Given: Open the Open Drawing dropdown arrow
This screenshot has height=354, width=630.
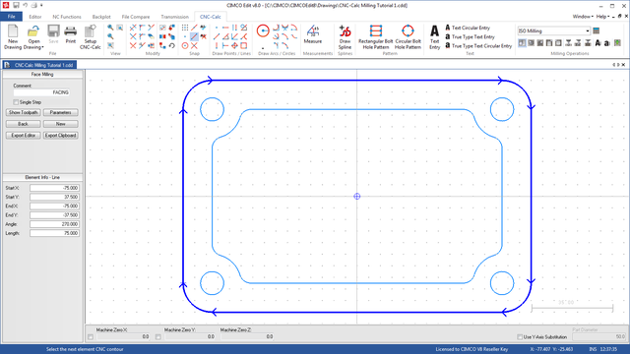Looking at the screenshot, I should (x=42, y=47).
